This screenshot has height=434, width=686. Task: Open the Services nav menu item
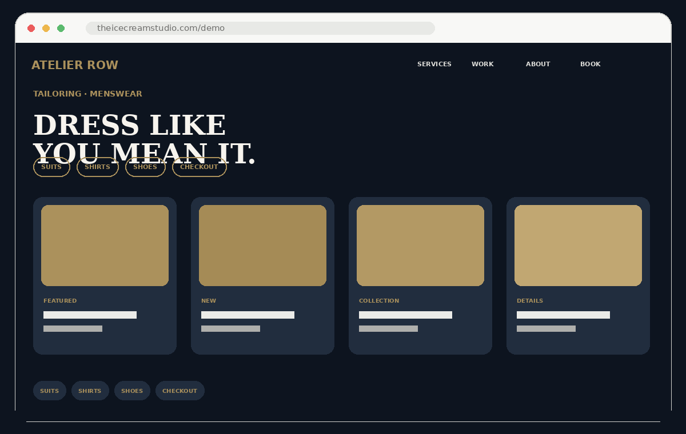point(434,64)
